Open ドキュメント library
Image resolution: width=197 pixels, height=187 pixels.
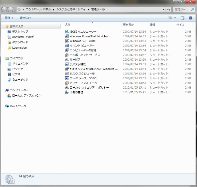pos(20,64)
